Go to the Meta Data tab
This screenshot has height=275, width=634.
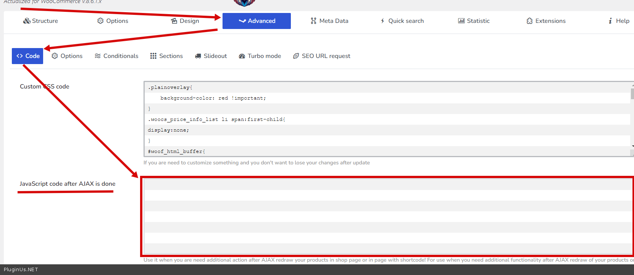point(329,21)
